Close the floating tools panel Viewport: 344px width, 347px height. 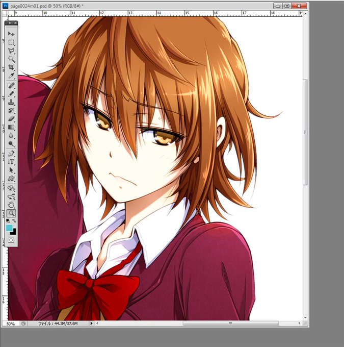point(15,23)
